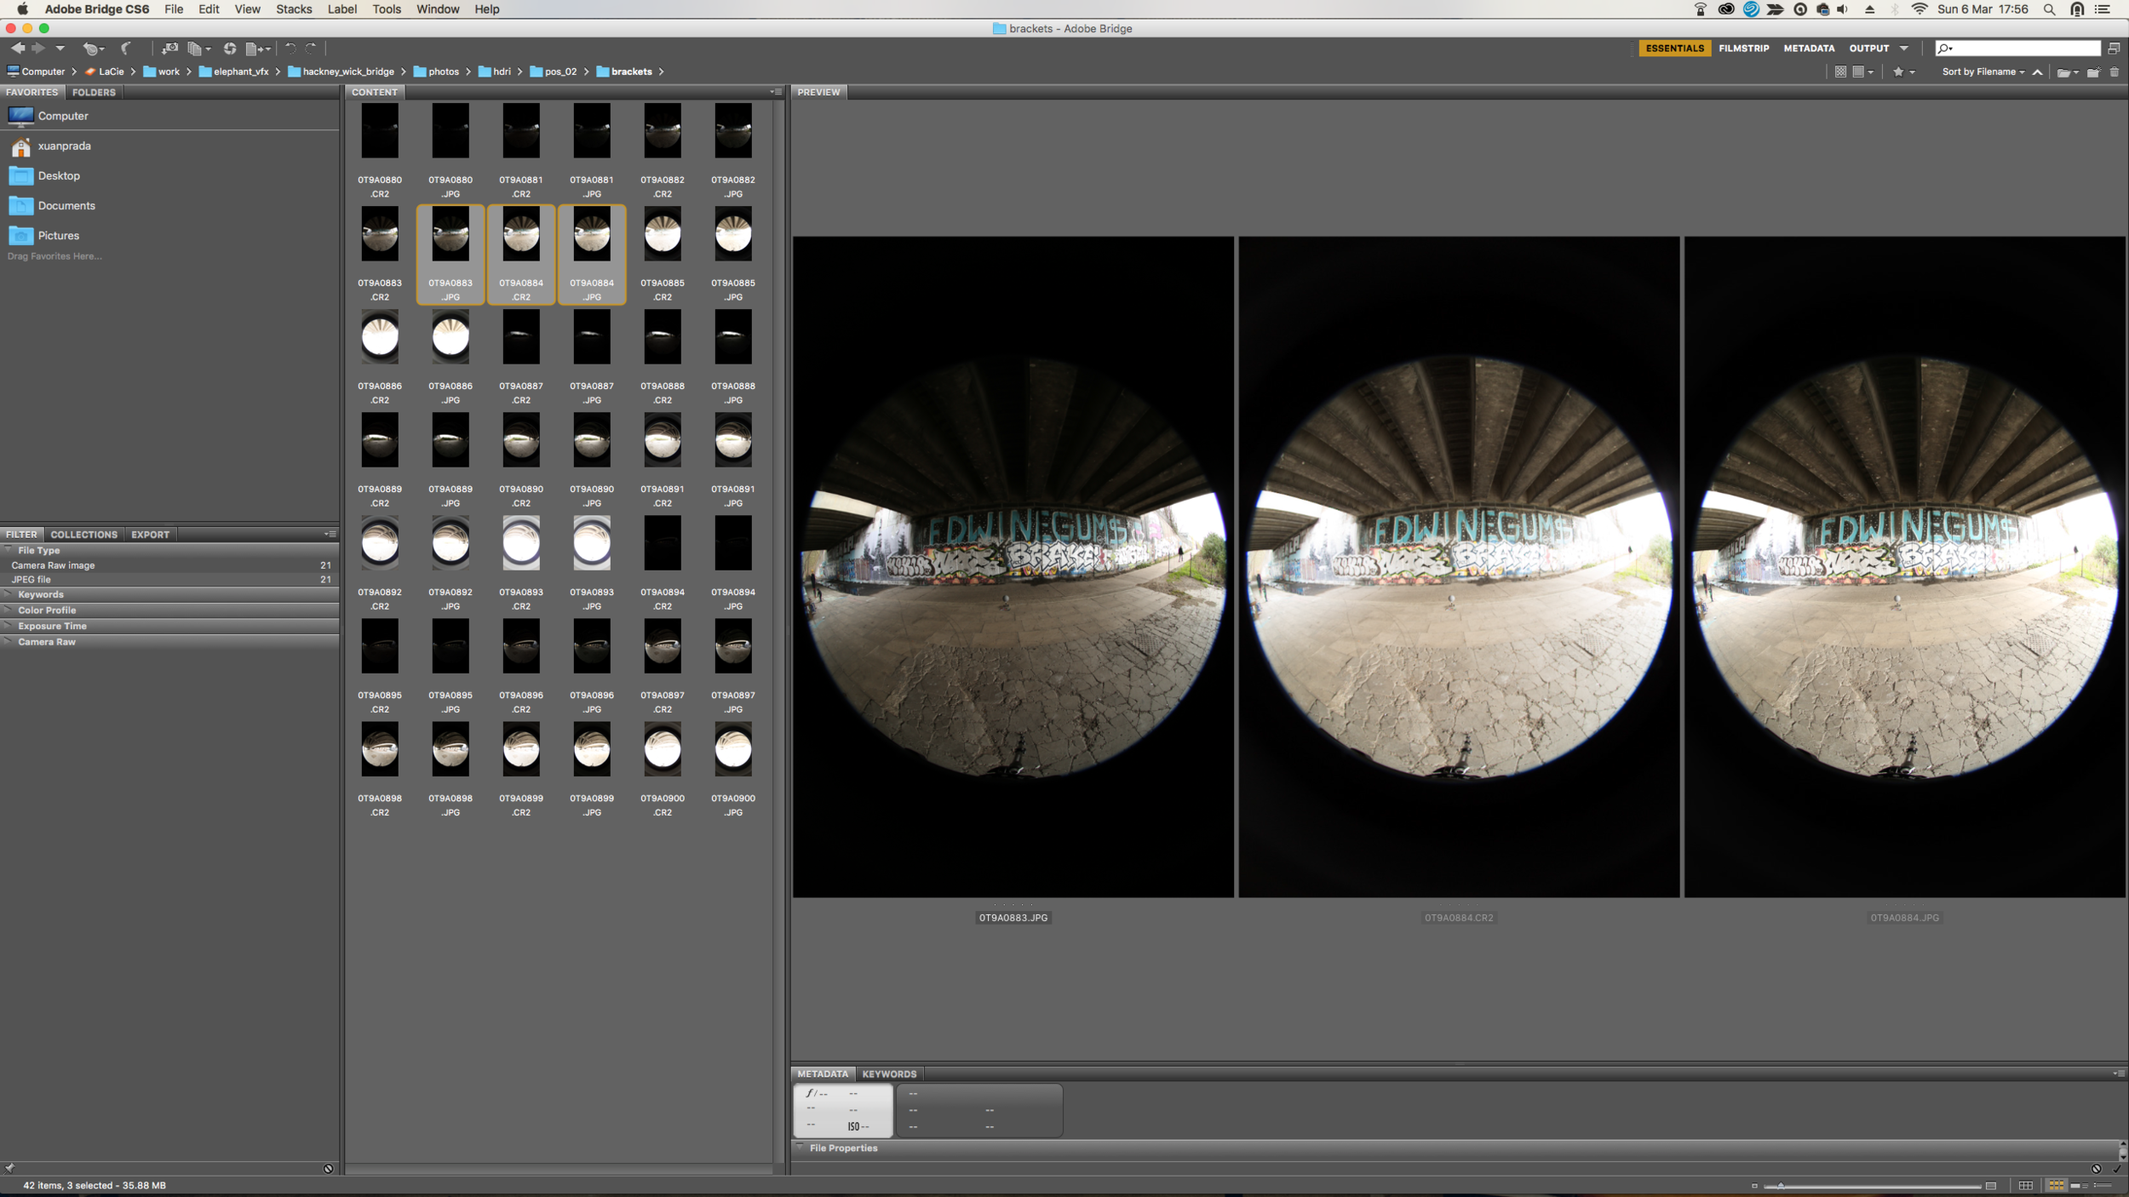The height and width of the screenshot is (1197, 2129).
Task: Select the 0T9A0886.CR2 thumbnail
Action: click(x=380, y=357)
